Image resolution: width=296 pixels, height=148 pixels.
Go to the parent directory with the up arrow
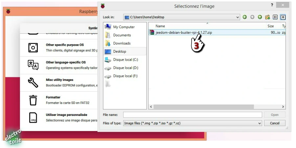[260, 17]
